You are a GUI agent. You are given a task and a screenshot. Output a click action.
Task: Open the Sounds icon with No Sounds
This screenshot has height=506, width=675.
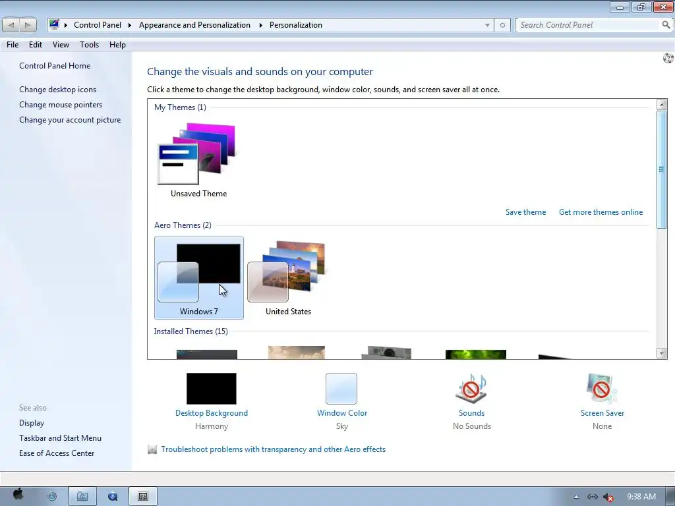click(471, 388)
